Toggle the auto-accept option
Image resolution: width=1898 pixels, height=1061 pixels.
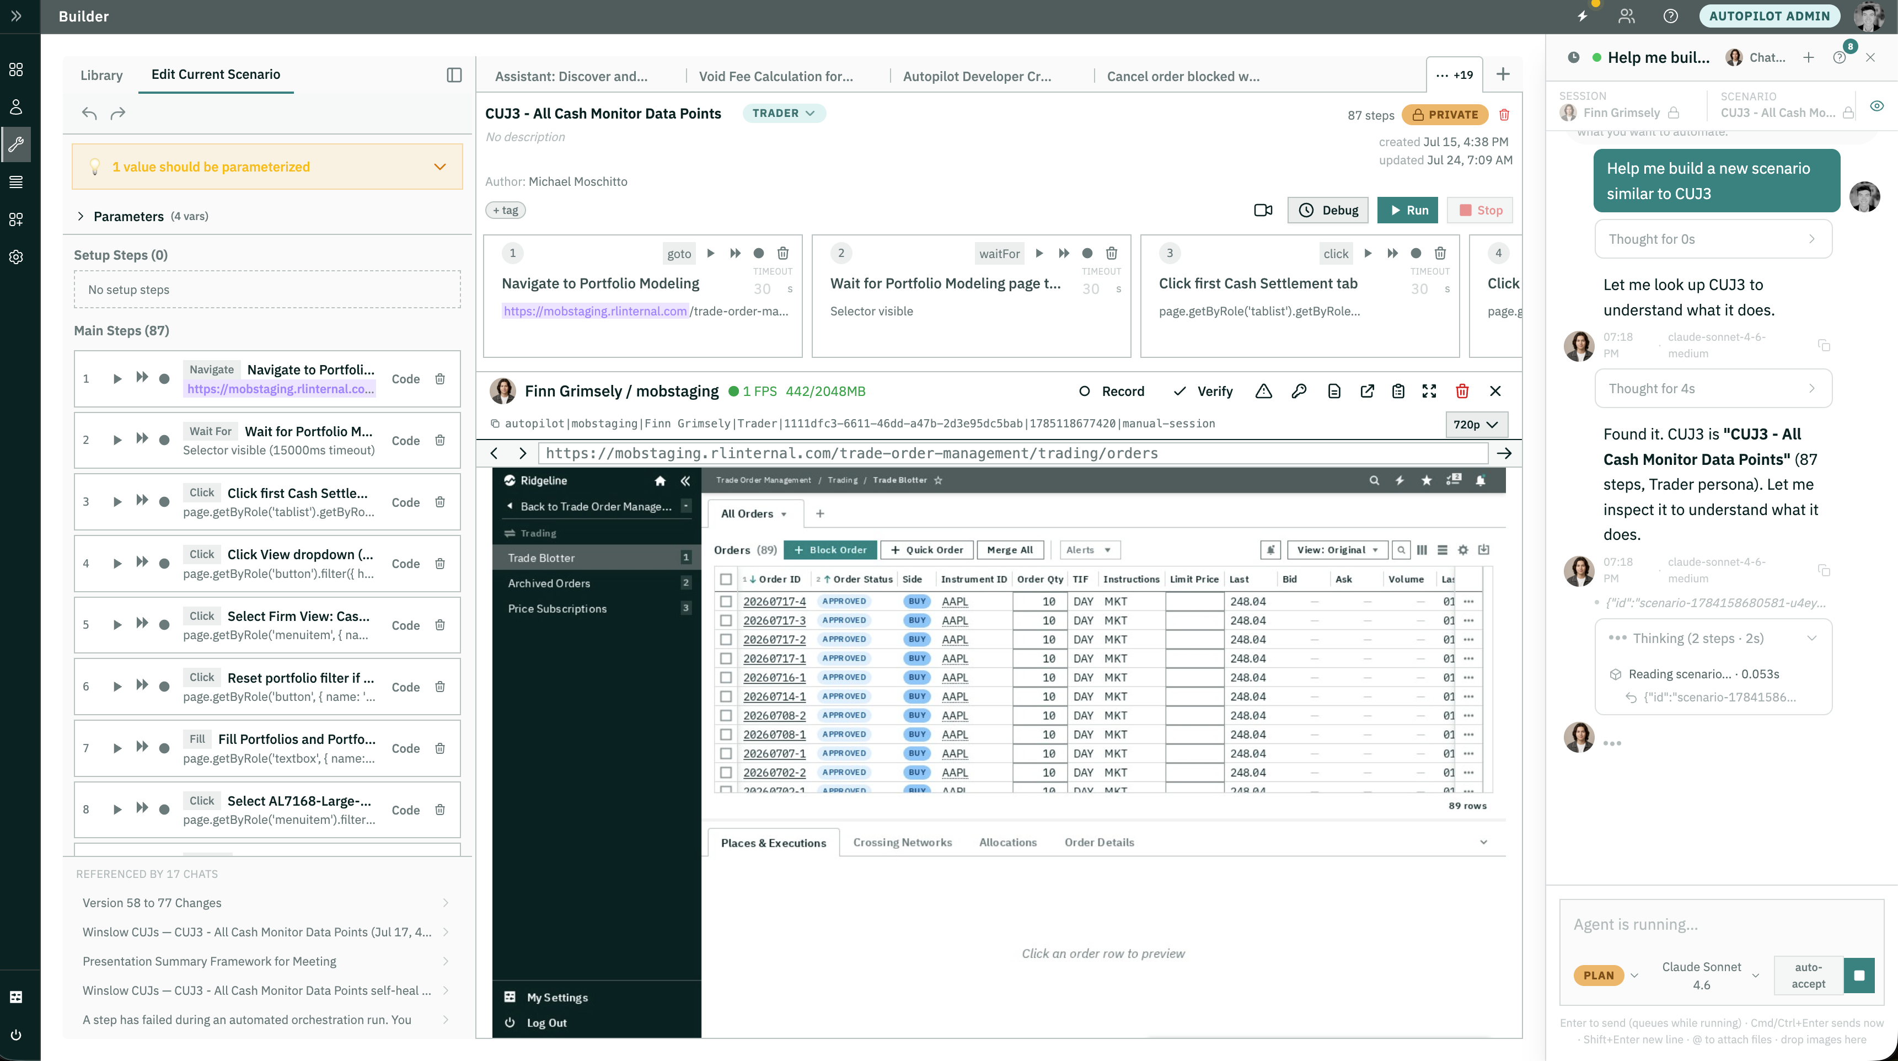coord(1808,975)
